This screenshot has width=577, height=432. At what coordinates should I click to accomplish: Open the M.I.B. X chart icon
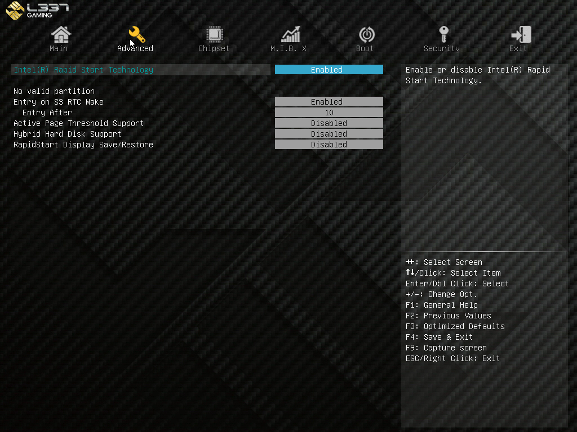291,34
